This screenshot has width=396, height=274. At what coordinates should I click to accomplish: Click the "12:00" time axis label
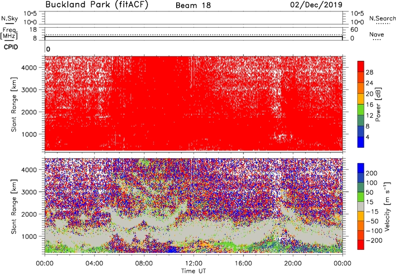(194, 264)
